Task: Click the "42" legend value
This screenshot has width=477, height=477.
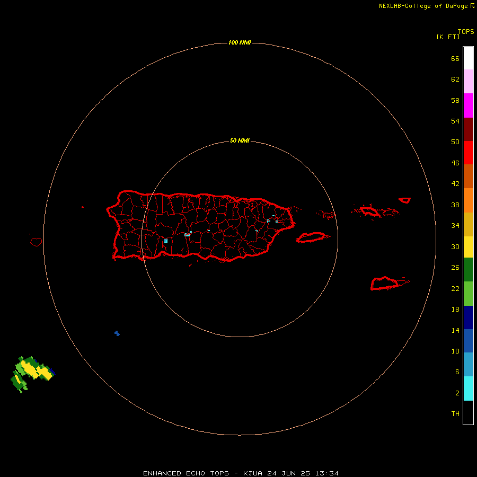Action: point(455,184)
